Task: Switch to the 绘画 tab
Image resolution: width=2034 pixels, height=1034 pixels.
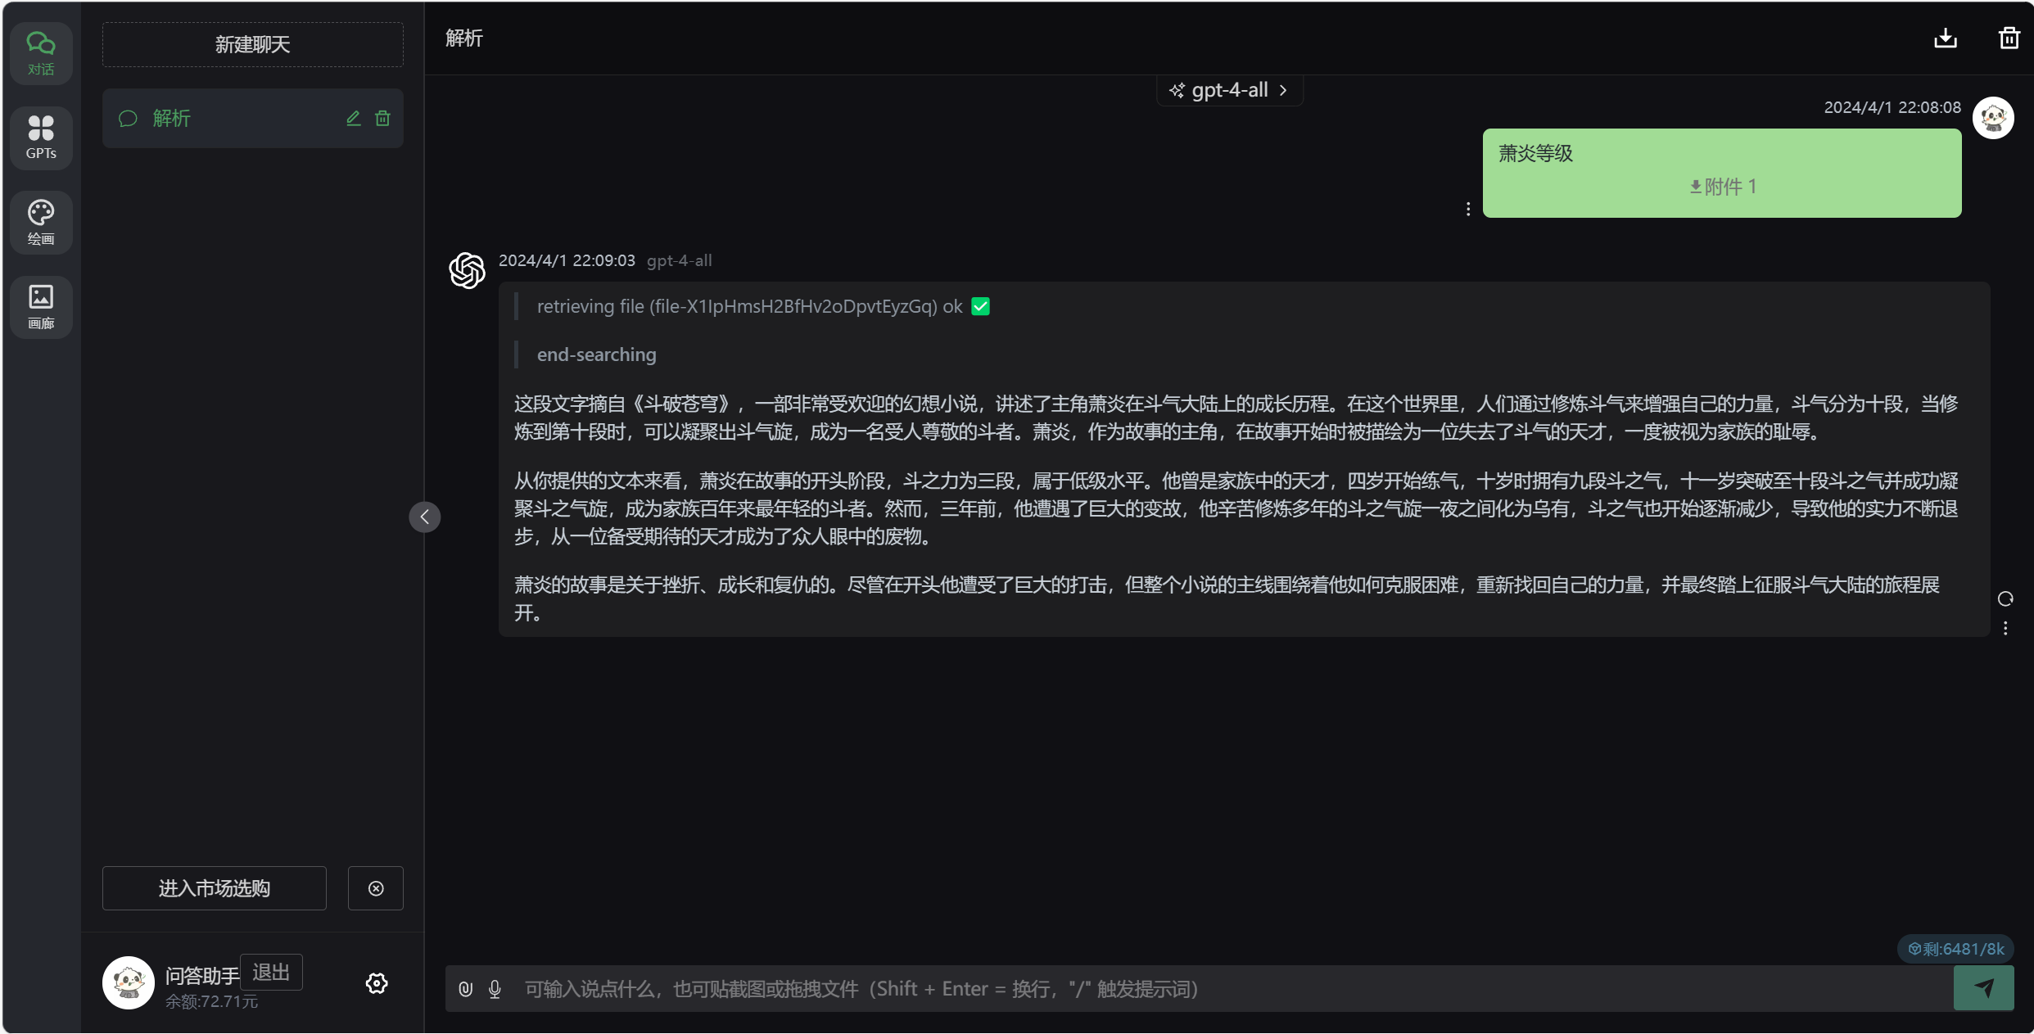Action: 41,223
